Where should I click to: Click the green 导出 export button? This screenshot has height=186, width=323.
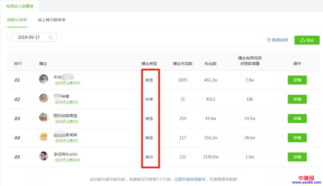tap(307, 40)
